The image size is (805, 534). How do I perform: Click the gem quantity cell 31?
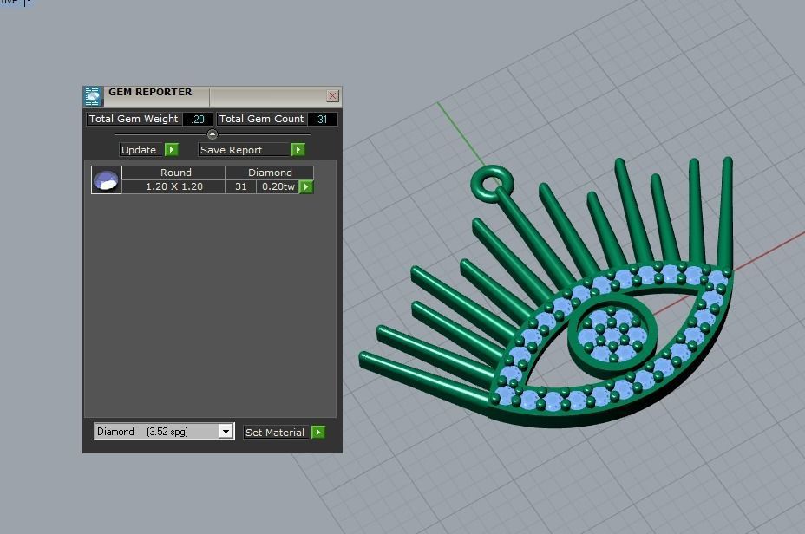click(241, 186)
